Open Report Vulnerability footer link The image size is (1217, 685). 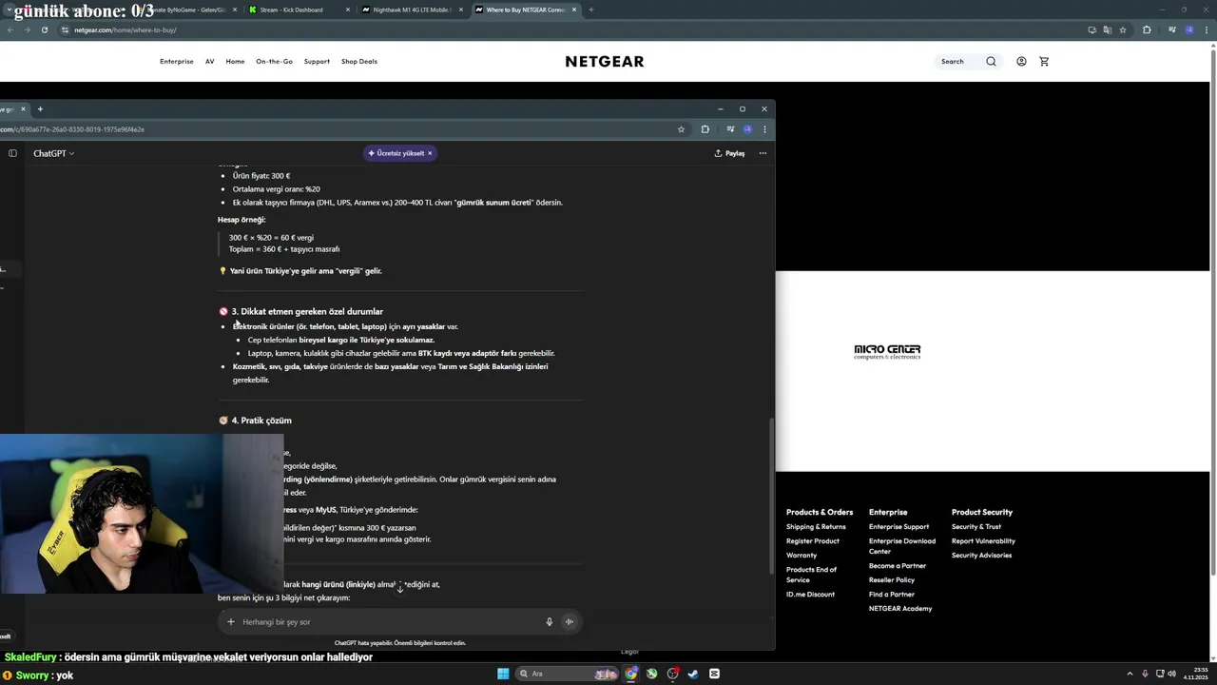point(983,541)
